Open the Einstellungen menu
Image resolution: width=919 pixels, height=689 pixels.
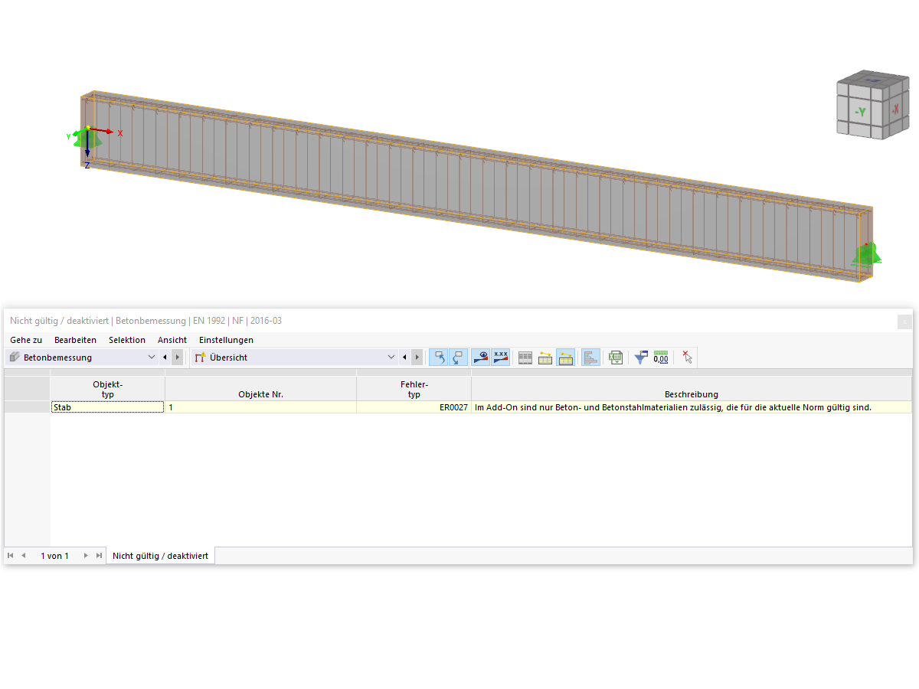click(226, 340)
